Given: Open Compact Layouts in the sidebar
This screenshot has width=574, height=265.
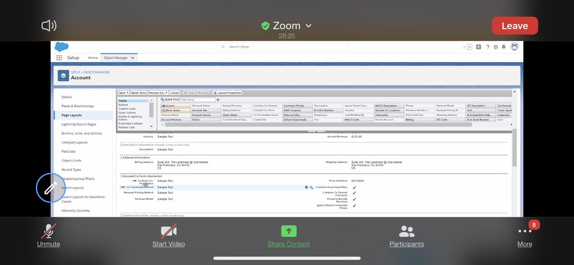Looking at the screenshot, I should [x=74, y=143].
